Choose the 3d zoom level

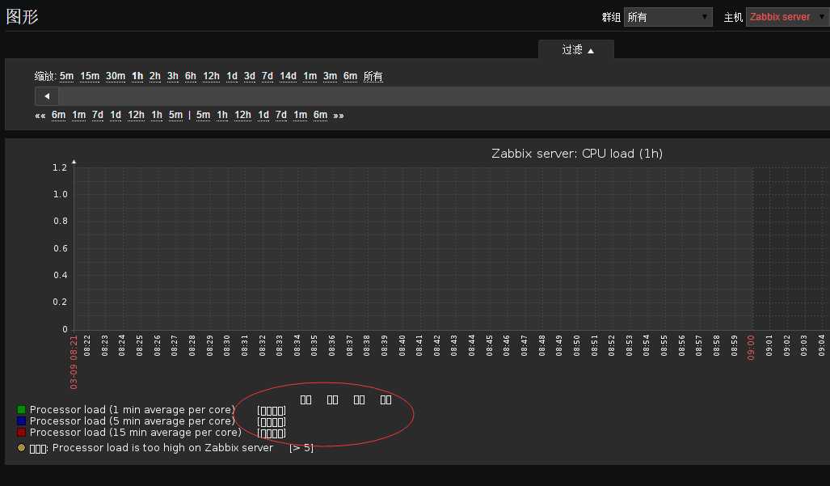[249, 76]
